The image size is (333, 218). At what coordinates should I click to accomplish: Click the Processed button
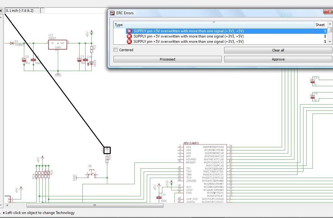pos(167,59)
